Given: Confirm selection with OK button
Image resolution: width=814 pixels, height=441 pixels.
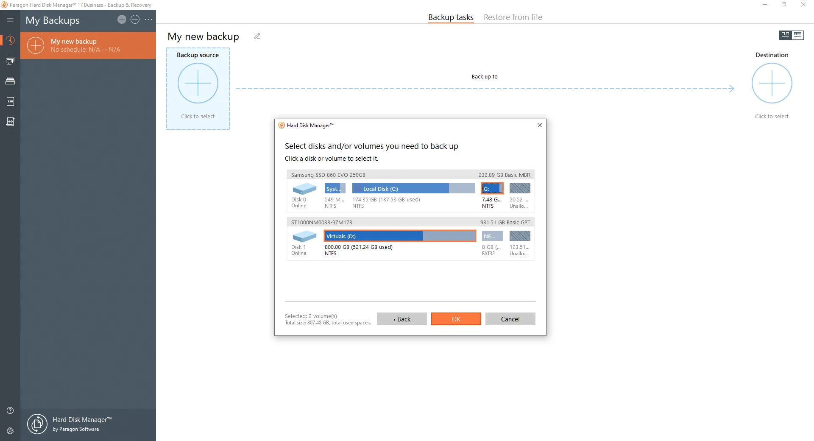Looking at the screenshot, I should tap(456, 319).
